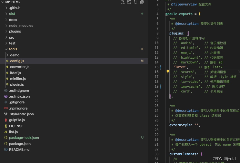Open the LICENSE file
The image size is (240, 163).
click(x=16, y=126)
